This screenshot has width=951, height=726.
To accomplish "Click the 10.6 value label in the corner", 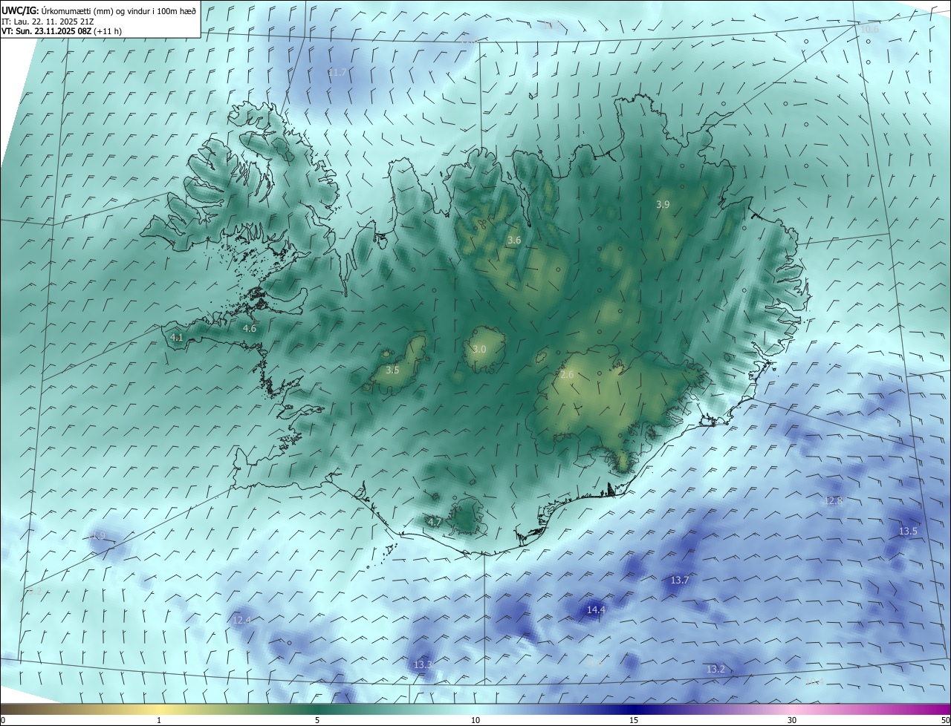I will [x=869, y=30].
